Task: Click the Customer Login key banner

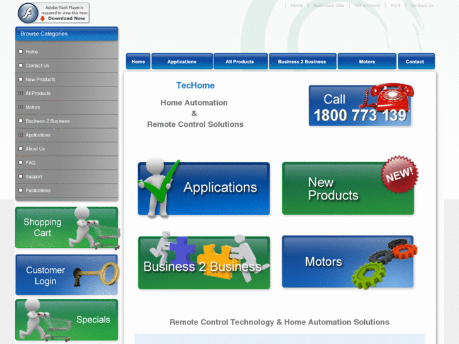Action: 67,275
